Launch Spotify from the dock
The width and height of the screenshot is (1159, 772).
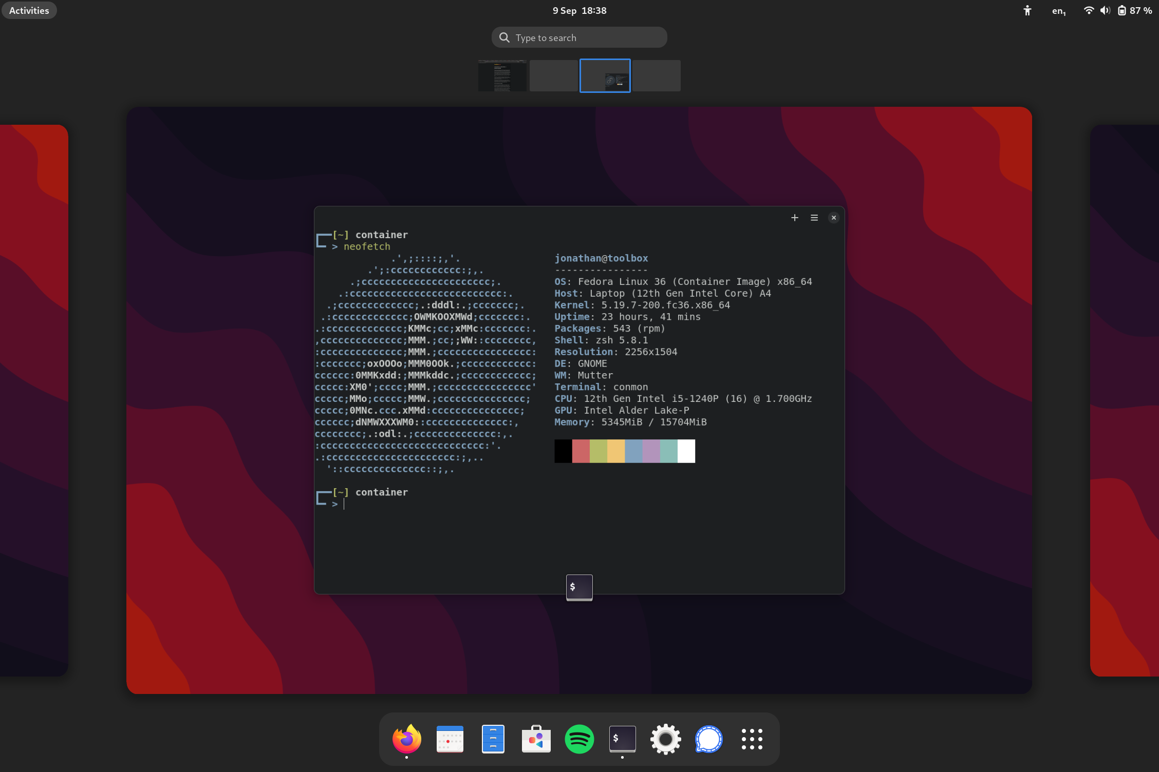(x=579, y=739)
